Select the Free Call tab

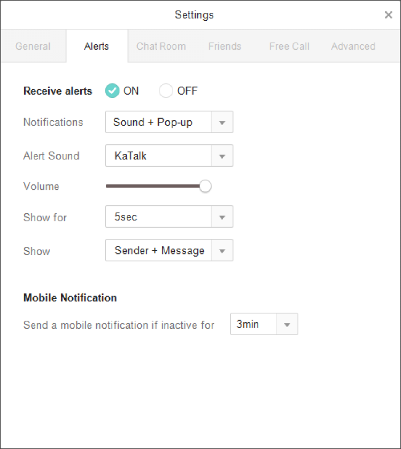(x=289, y=47)
